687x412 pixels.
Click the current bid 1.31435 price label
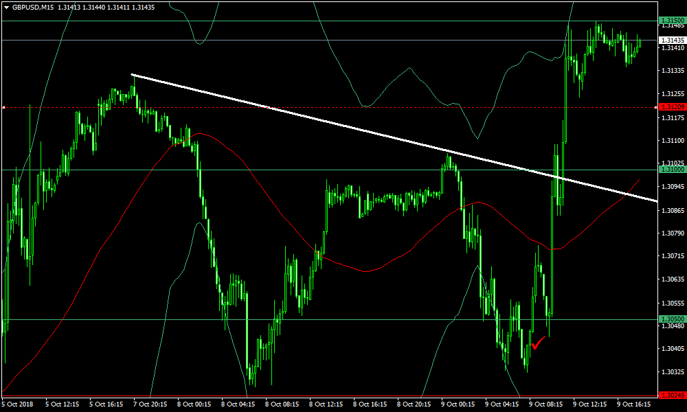(672, 40)
